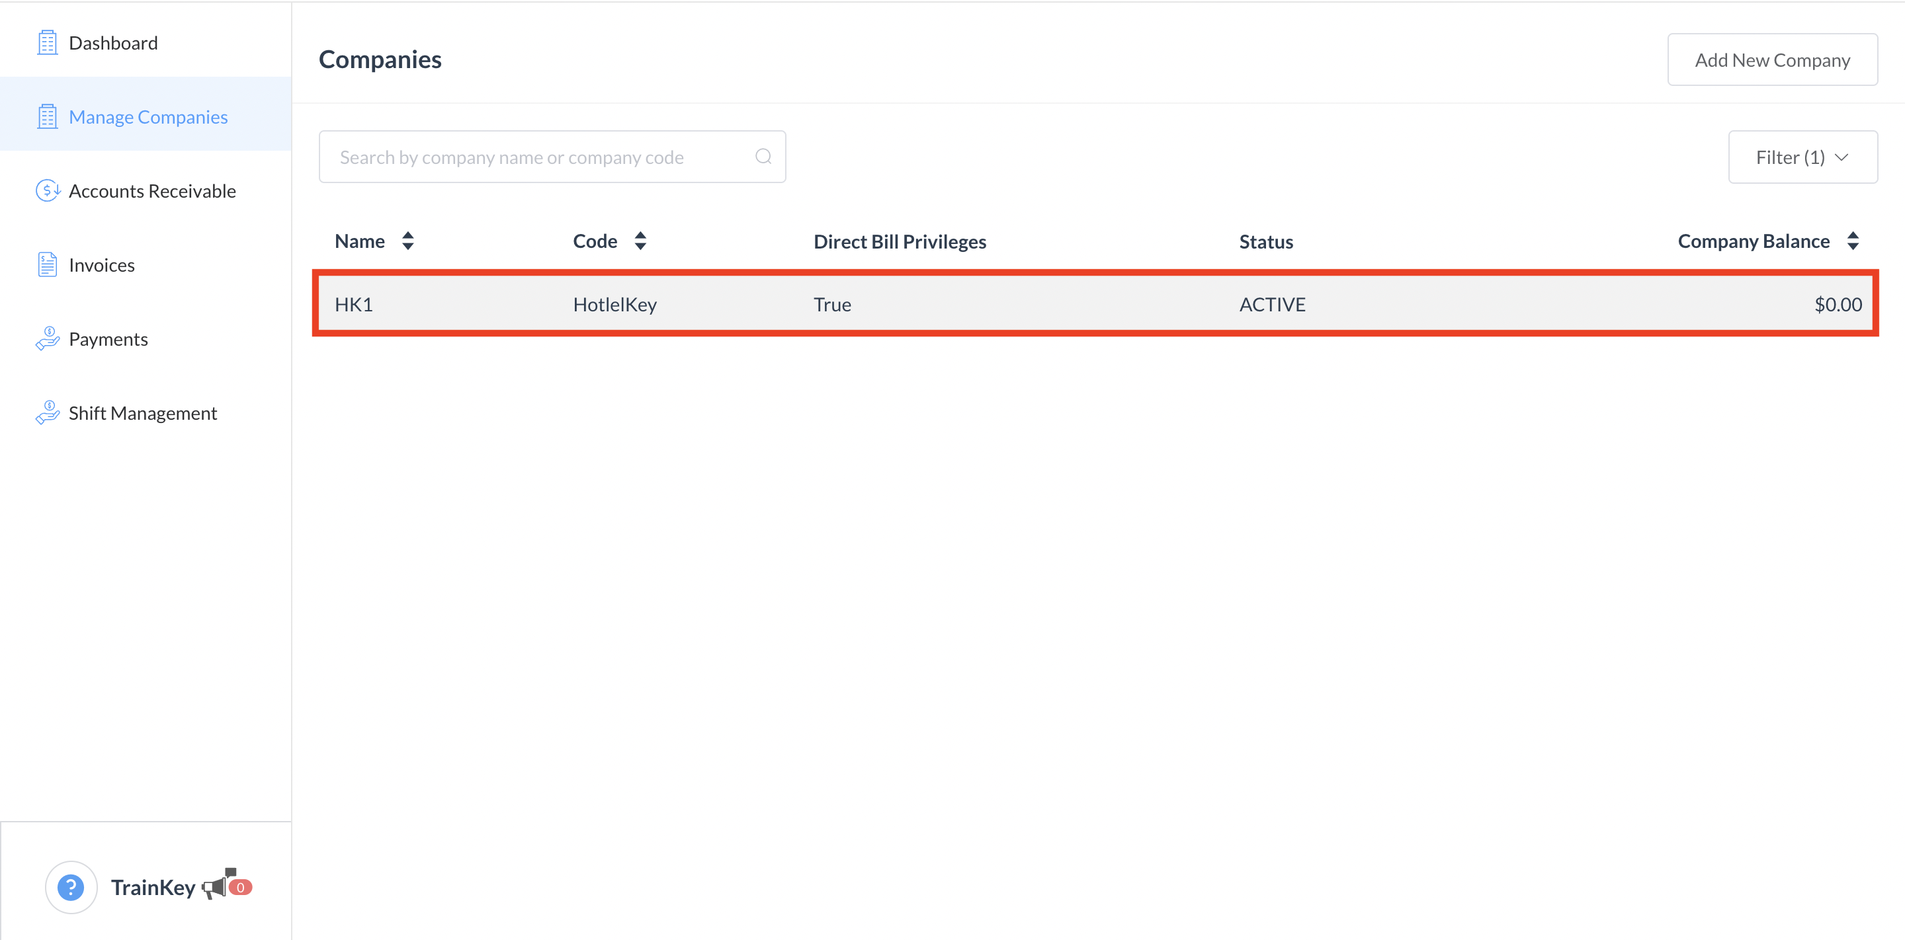This screenshot has height=940, width=1905.
Task: Open the Dashboard sidebar icon
Action: tap(48, 42)
